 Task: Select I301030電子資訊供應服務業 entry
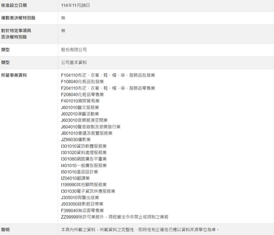[88, 191]
